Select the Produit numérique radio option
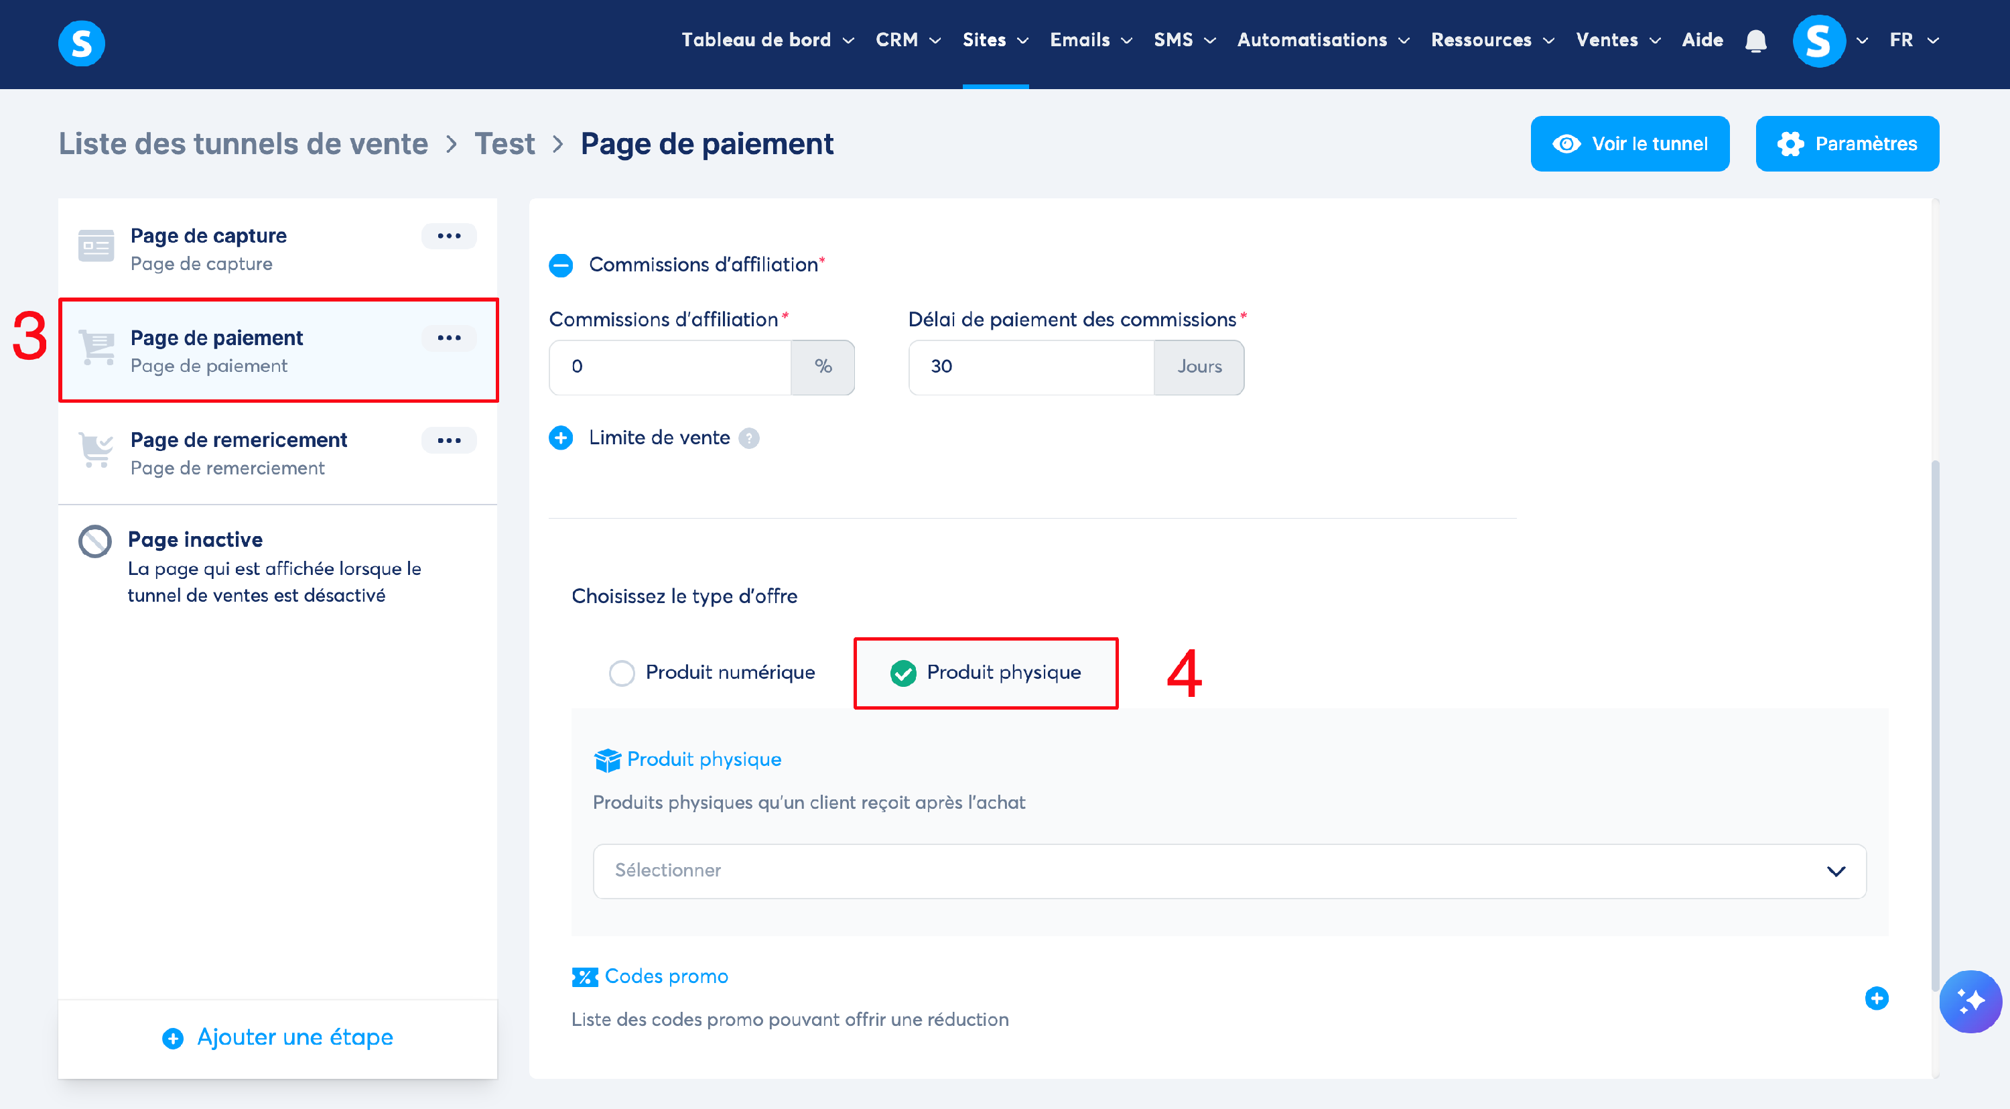Screen dimensions: 2010x1109 point(622,673)
